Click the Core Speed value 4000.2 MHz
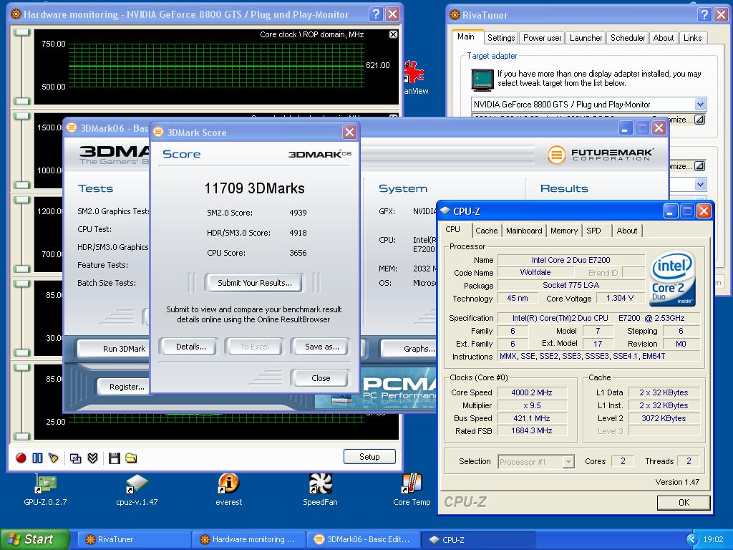The image size is (733, 550). click(532, 392)
